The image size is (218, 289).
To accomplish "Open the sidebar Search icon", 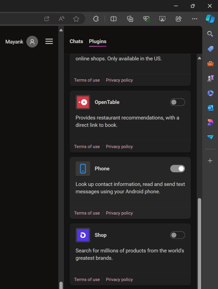I will (x=210, y=34).
